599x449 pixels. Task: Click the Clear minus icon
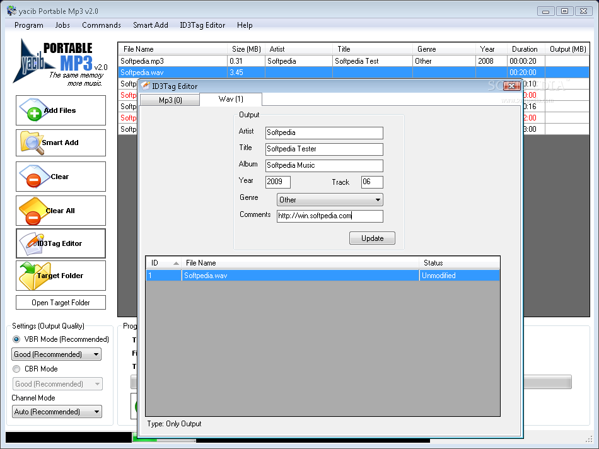34,176
